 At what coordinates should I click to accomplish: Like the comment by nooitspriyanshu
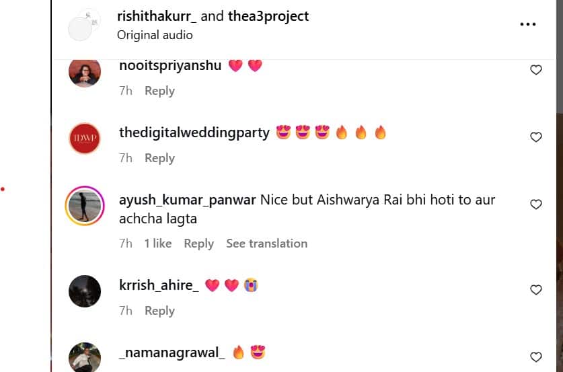point(535,70)
